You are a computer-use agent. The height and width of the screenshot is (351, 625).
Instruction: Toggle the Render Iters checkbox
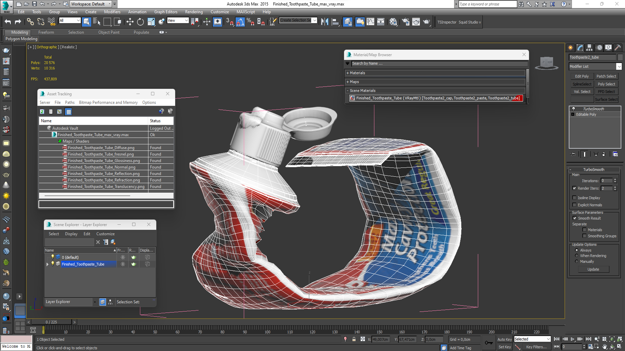point(574,188)
